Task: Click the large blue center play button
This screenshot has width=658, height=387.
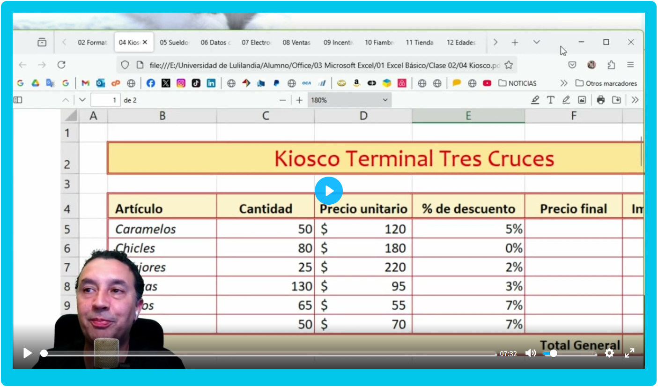Action: (329, 191)
